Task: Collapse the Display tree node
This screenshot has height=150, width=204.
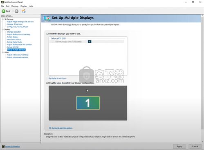Action: [x=3, y=29]
